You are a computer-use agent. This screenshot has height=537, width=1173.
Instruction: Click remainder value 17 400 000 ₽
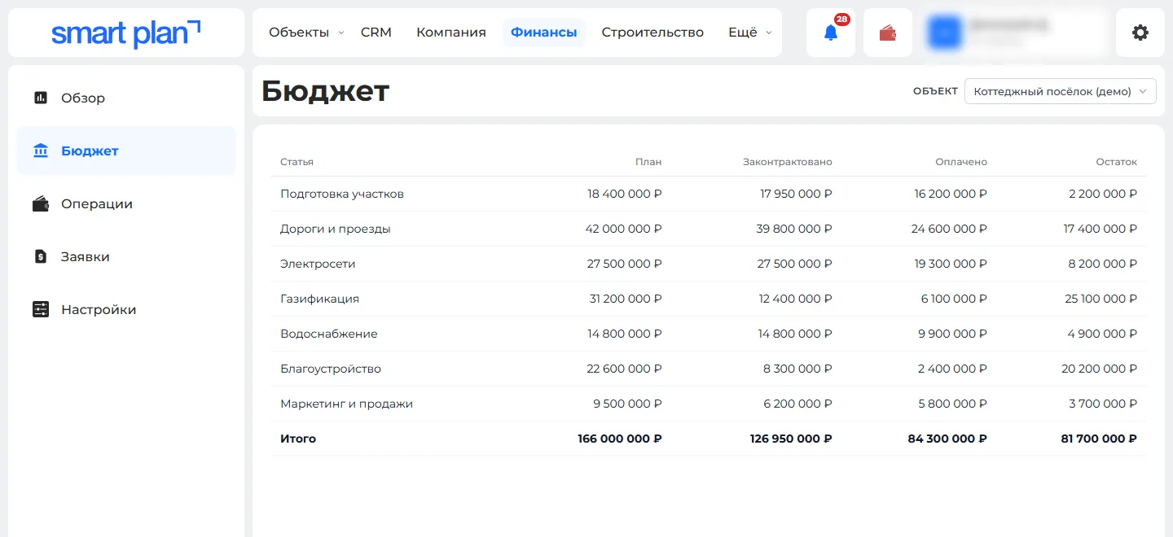(1101, 229)
